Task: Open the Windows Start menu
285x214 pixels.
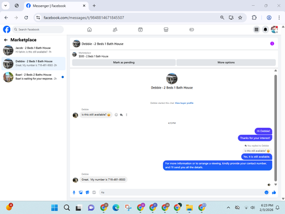Action: point(55,208)
